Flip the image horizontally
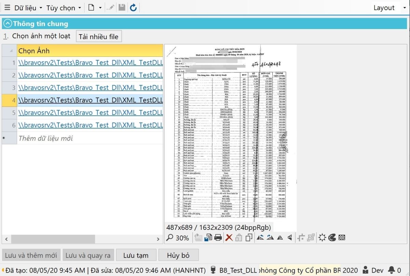 tap(280, 238)
